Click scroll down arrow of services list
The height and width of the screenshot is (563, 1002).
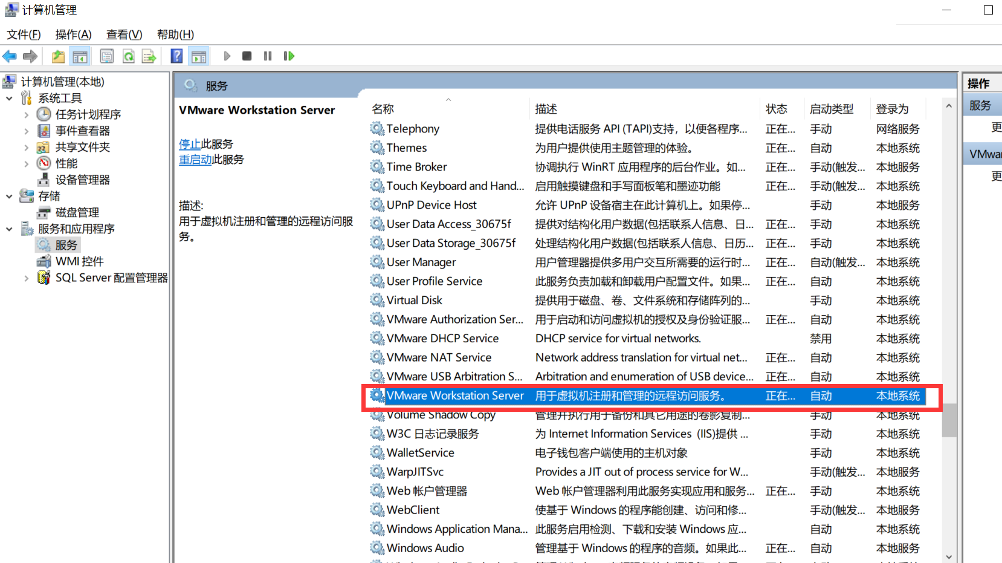click(949, 557)
